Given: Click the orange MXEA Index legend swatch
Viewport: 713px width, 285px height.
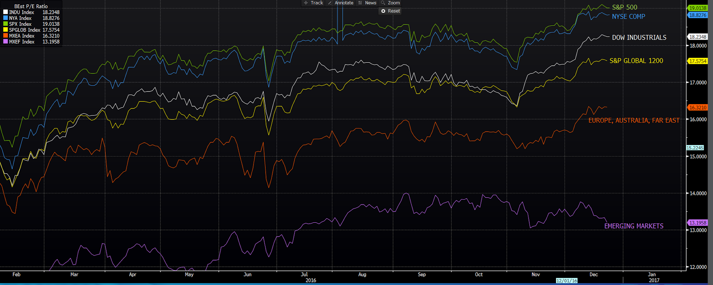Looking at the screenshot, I should pyautogui.click(x=5, y=36).
